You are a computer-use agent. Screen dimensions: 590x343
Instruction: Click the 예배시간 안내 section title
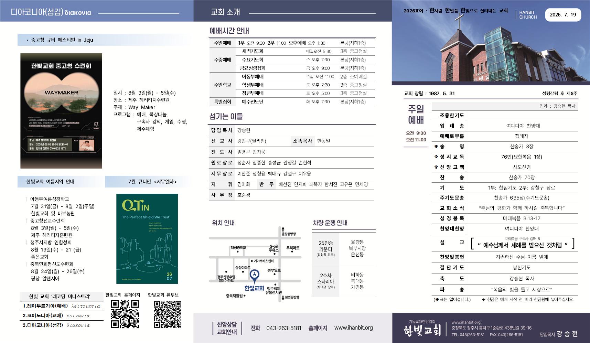click(229, 31)
